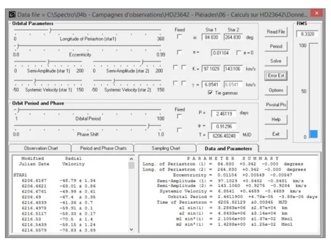
Task: Click the m1 sin³(i) summary line
Action: pos(234,218)
